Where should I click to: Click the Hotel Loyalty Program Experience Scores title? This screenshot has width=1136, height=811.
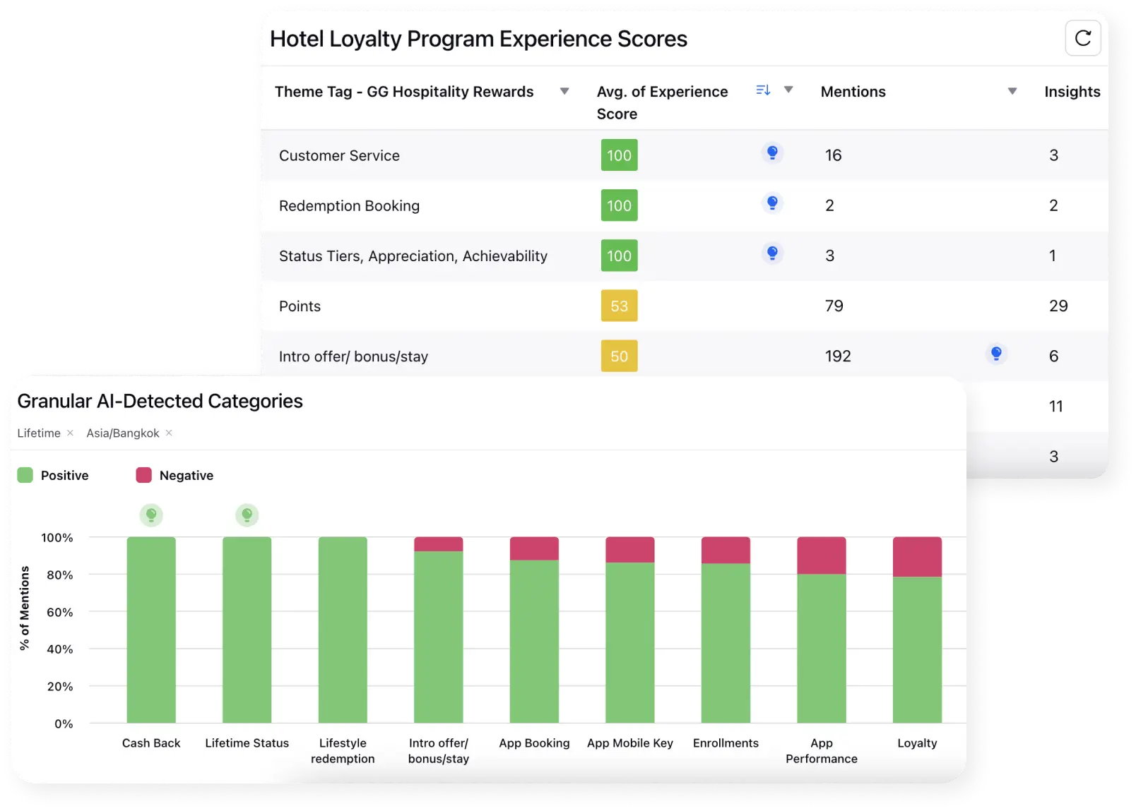(x=478, y=39)
